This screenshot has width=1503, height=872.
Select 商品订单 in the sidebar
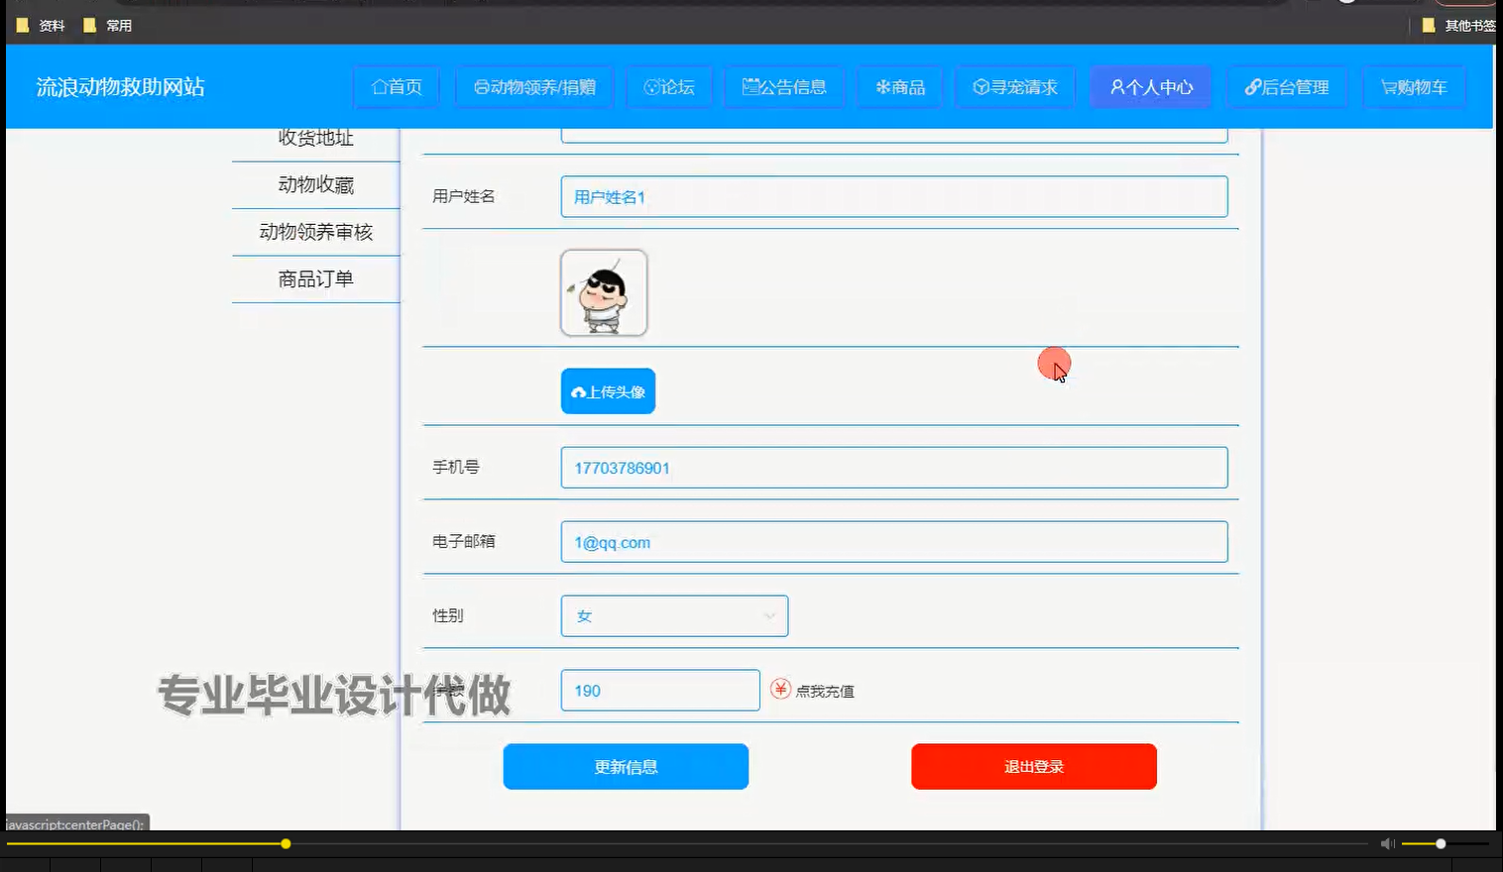(316, 278)
